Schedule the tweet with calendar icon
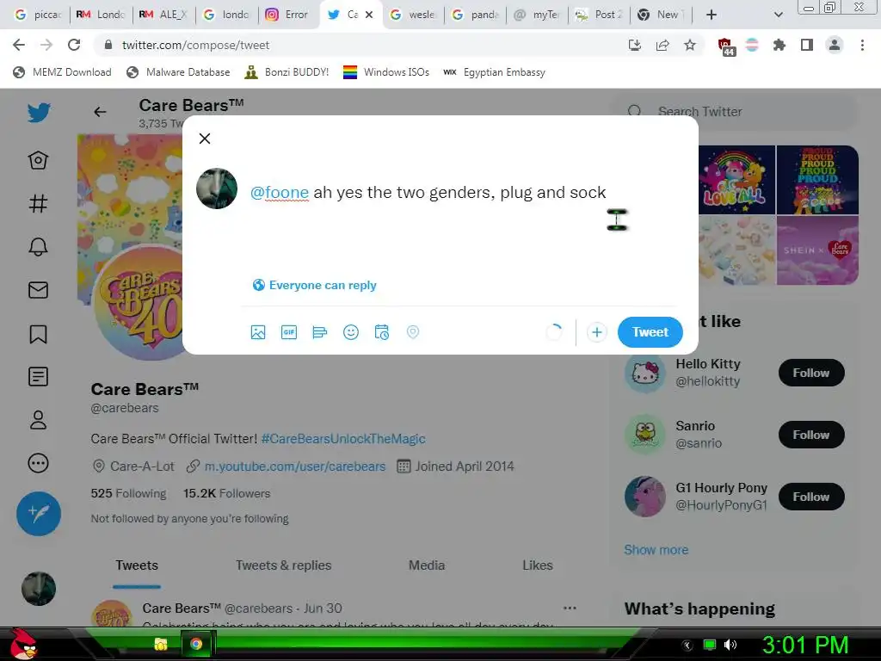The height and width of the screenshot is (661, 881). 381,332
